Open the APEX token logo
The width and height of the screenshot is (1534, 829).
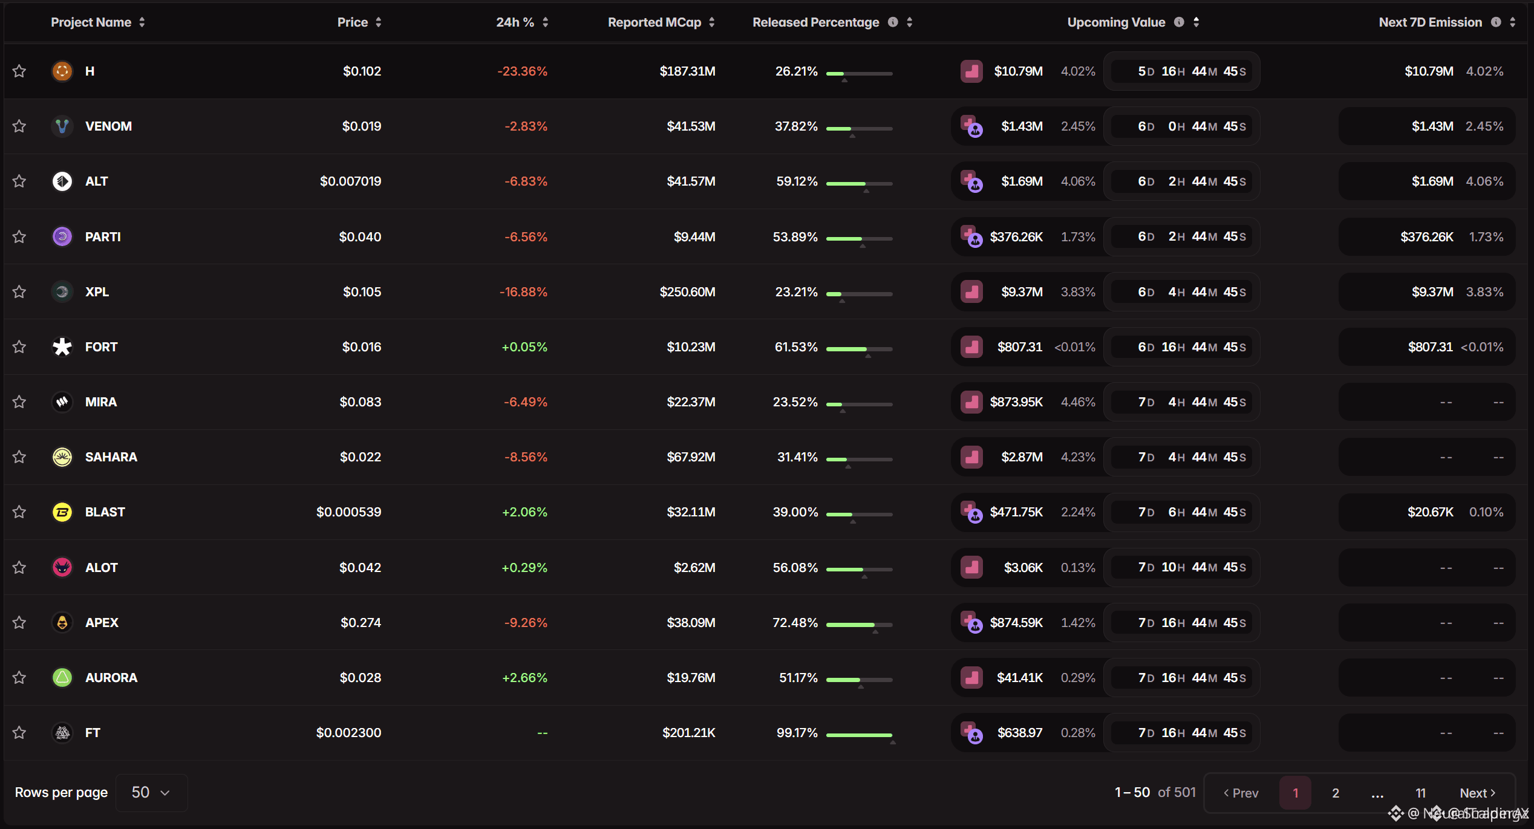[x=62, y=623]
